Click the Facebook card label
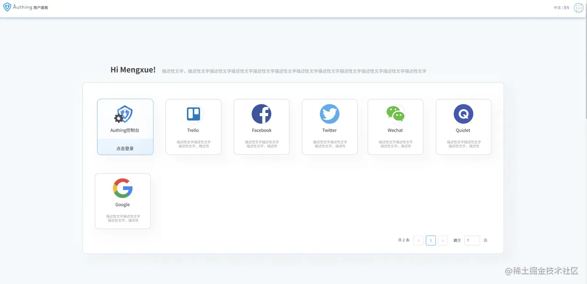587x284 pixels. tap(261, 130)
